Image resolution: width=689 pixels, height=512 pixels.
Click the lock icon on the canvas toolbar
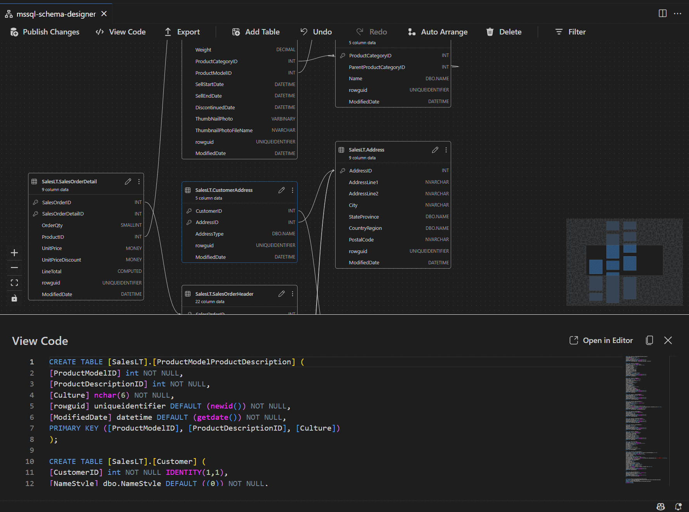(x=14, y=298)
